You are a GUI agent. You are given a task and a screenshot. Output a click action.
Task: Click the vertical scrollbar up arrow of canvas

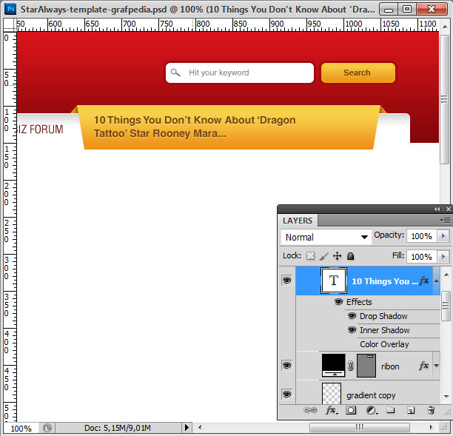[445, 27]
